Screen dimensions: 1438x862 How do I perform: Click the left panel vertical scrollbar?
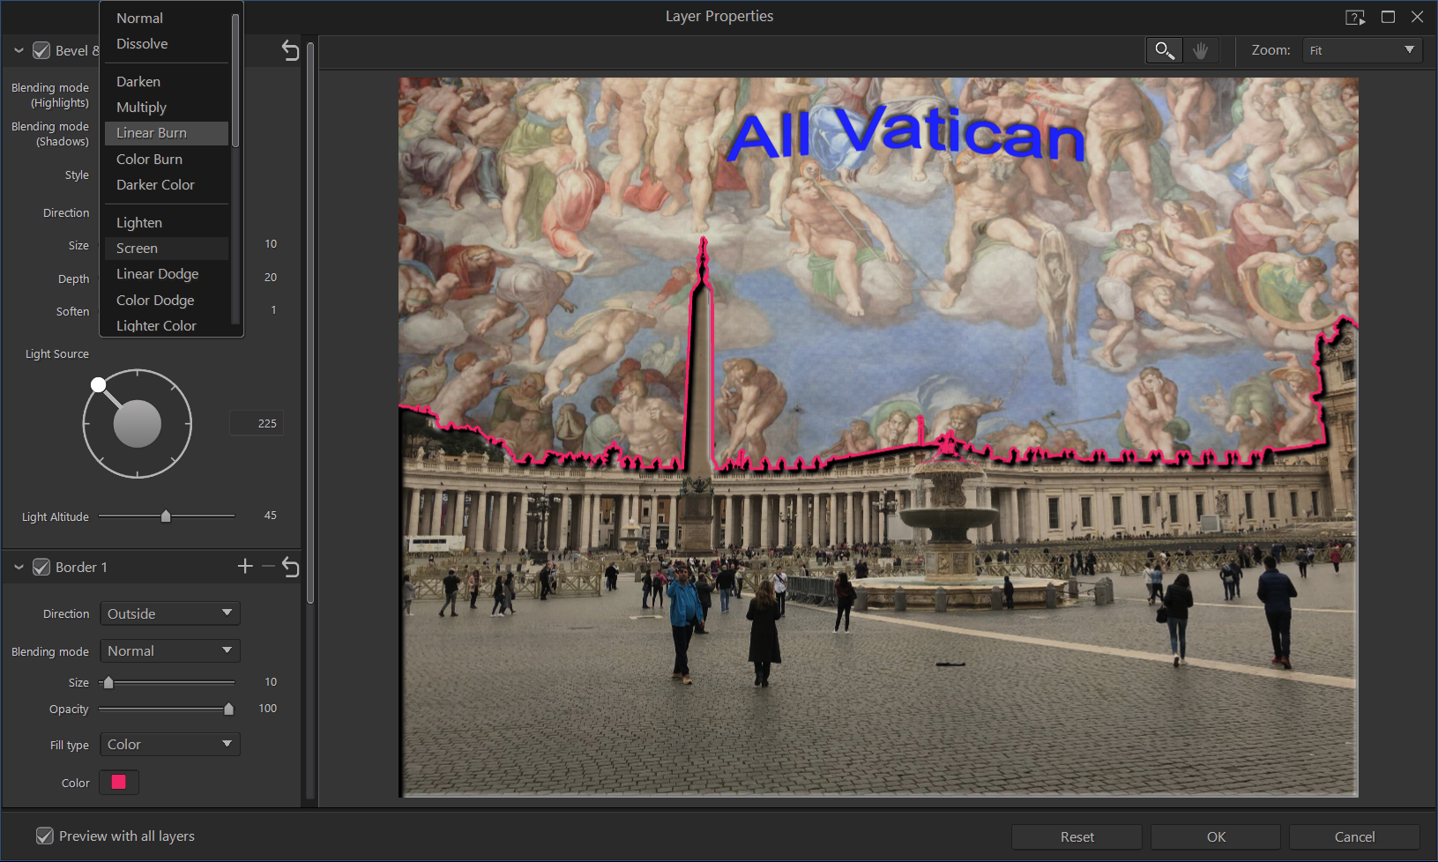(x=310, y=322)
